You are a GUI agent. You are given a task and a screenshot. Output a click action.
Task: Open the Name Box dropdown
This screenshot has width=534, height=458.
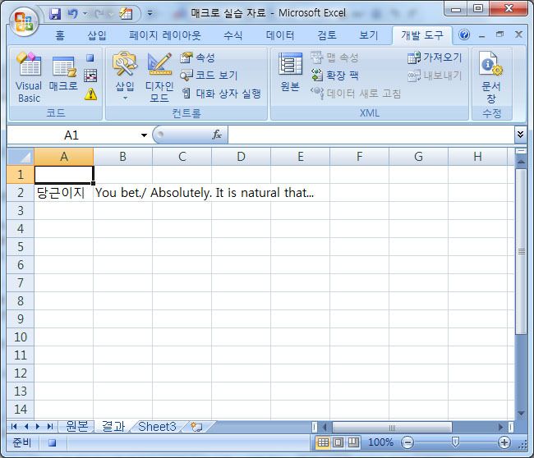pos(144,135)
